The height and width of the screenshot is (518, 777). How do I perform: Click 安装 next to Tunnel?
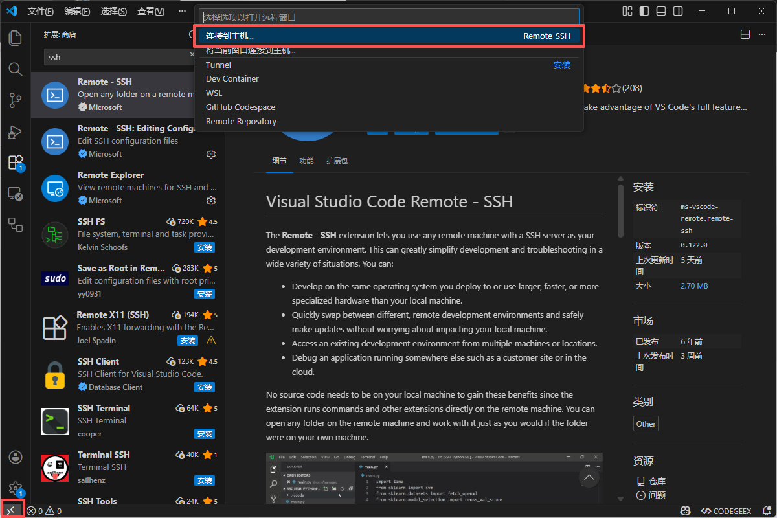[x=562, y=65]
